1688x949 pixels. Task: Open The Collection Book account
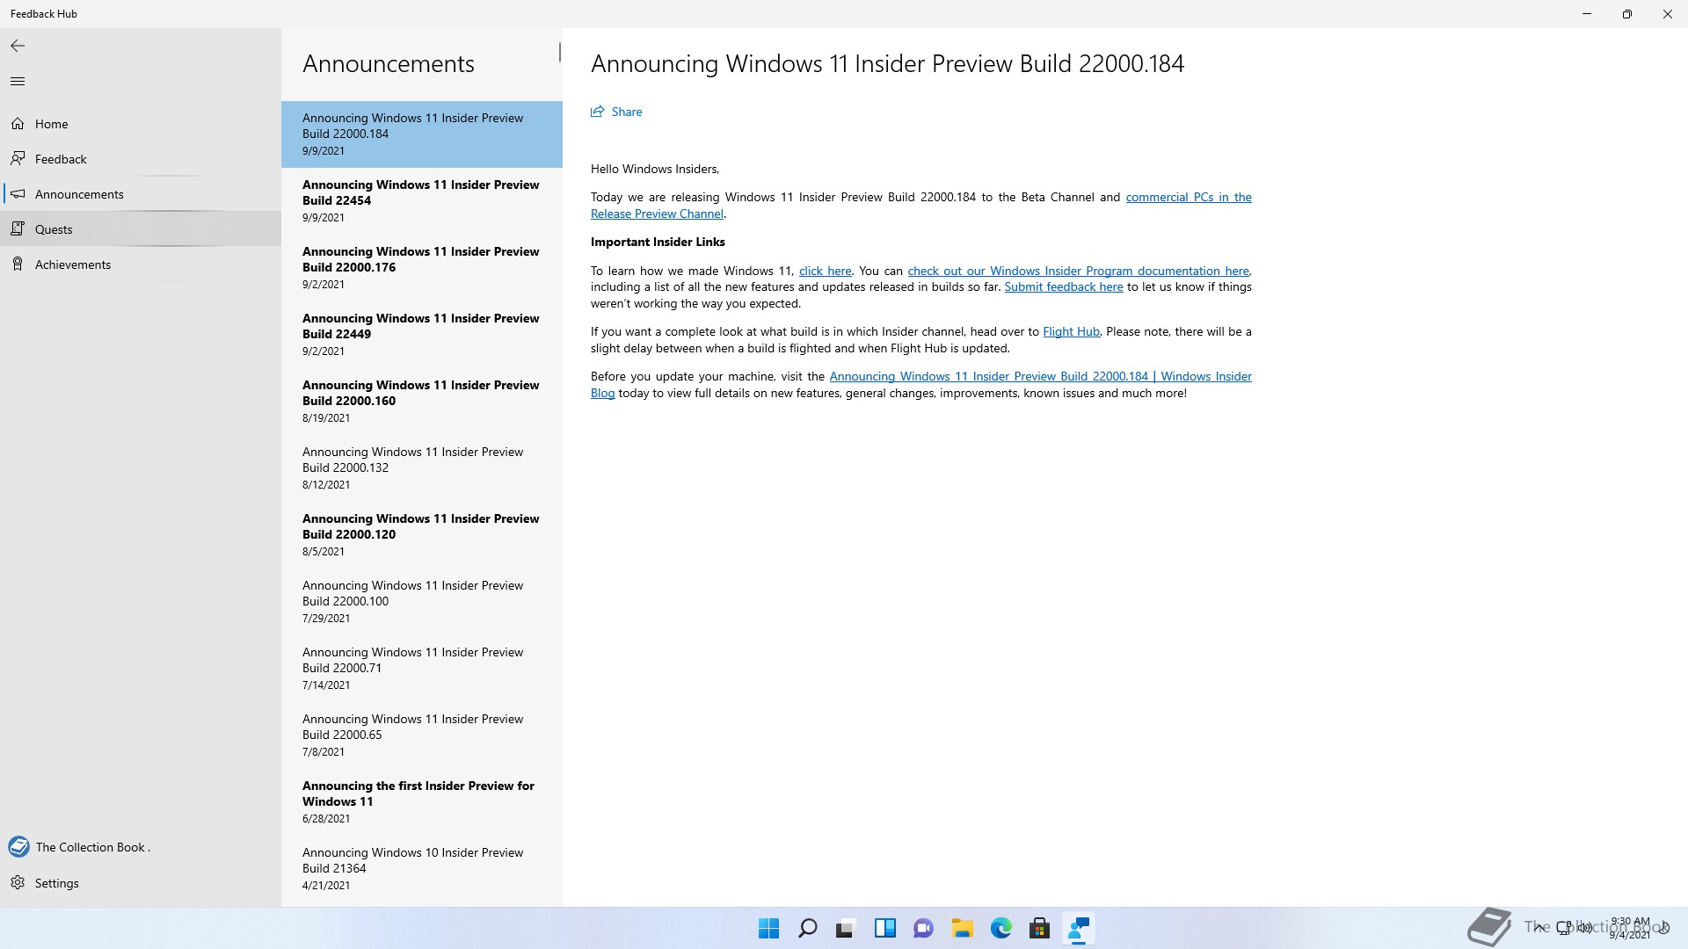point(141,847)
